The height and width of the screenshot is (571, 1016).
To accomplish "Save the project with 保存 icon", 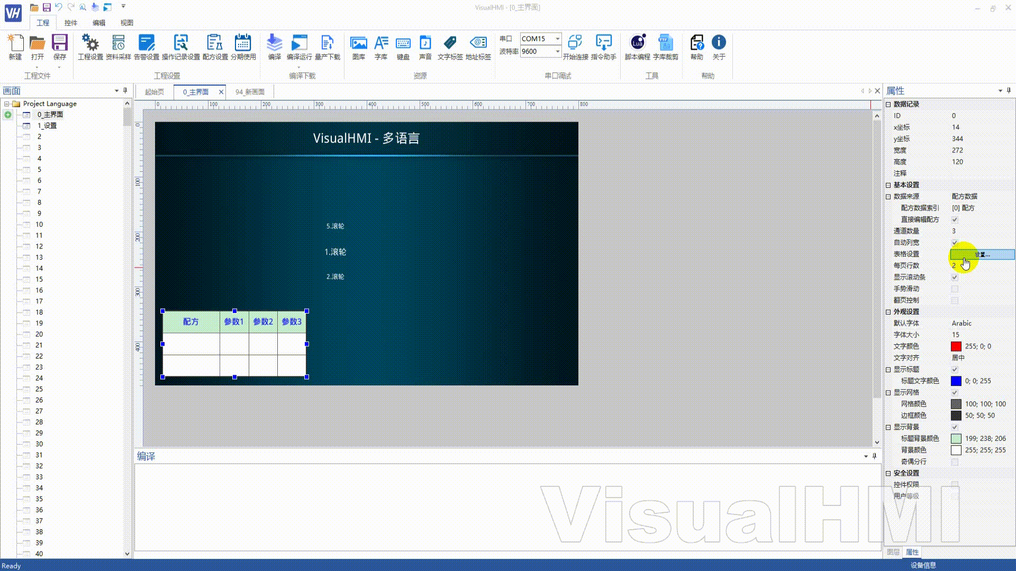I will 60,47.
